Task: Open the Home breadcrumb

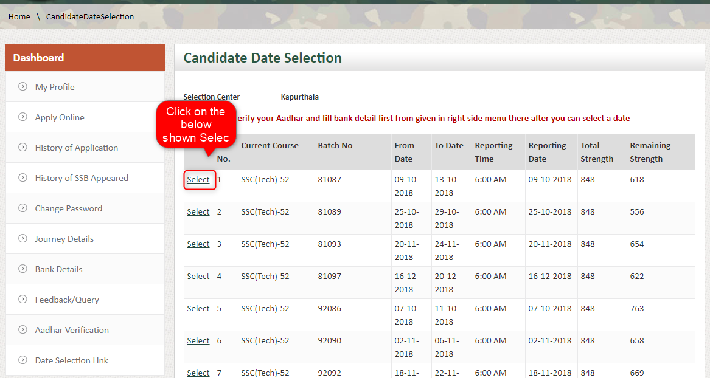Action: tap(19, 16)
